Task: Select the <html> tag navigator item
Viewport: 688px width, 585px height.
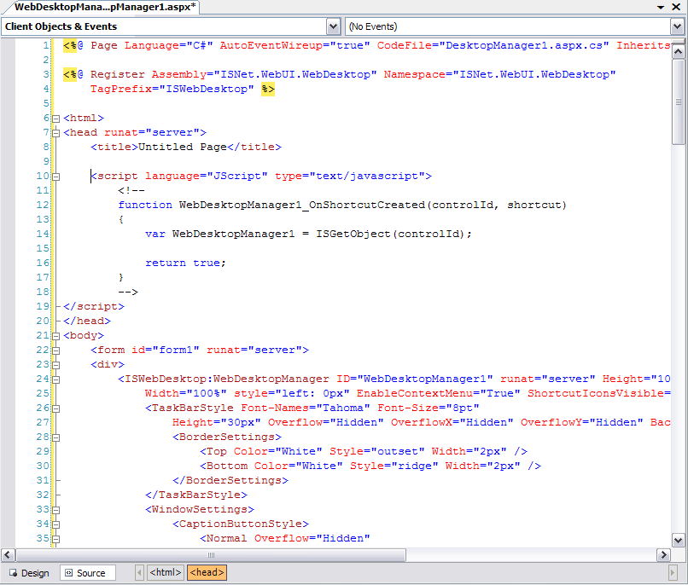Action: click(166, 573)
